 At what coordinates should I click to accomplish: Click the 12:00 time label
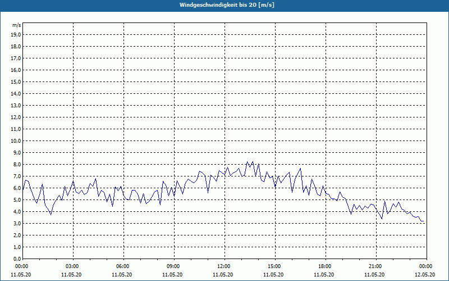(x=223, y=266)
